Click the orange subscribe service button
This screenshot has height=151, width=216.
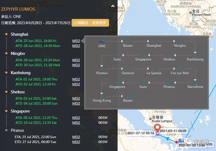(x=90, y=23)
